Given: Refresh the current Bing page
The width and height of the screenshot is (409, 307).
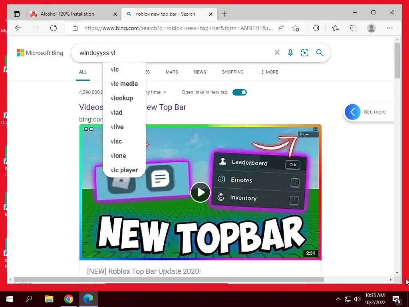Looking at the screenshot, I should (x=54, y=28).
